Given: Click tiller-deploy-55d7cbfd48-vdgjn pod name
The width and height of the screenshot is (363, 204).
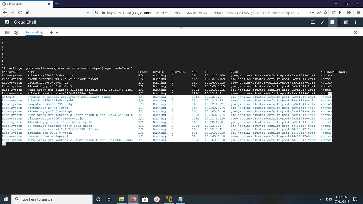Looking at the screenshot, I should (x=55, y=118).
